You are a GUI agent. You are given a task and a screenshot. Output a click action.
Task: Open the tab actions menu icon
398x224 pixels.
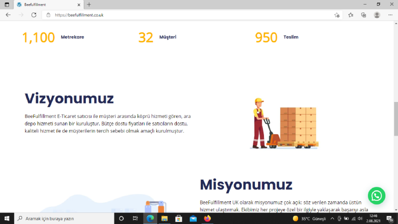7,5
